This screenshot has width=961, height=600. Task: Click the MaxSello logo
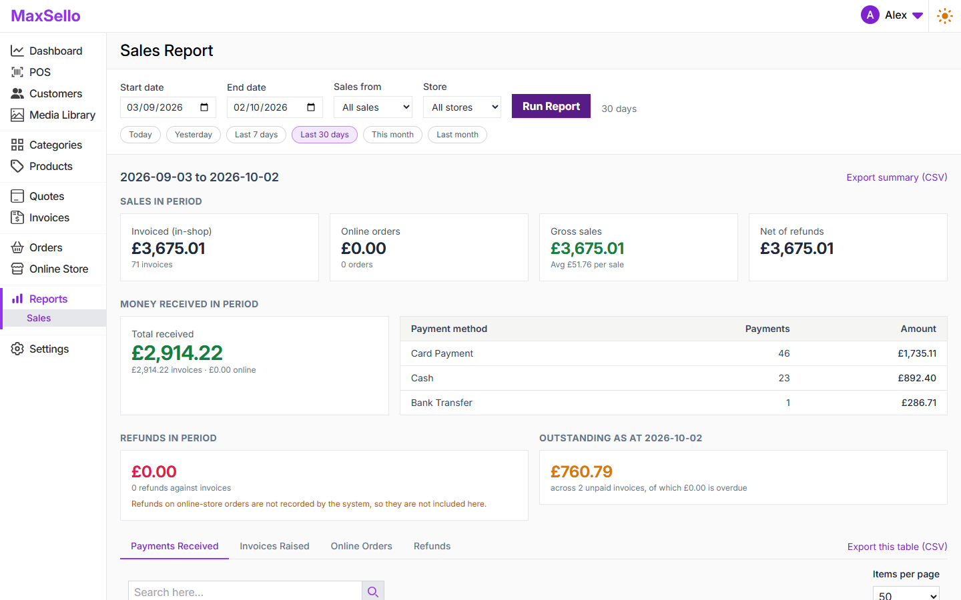coord(45,16)
